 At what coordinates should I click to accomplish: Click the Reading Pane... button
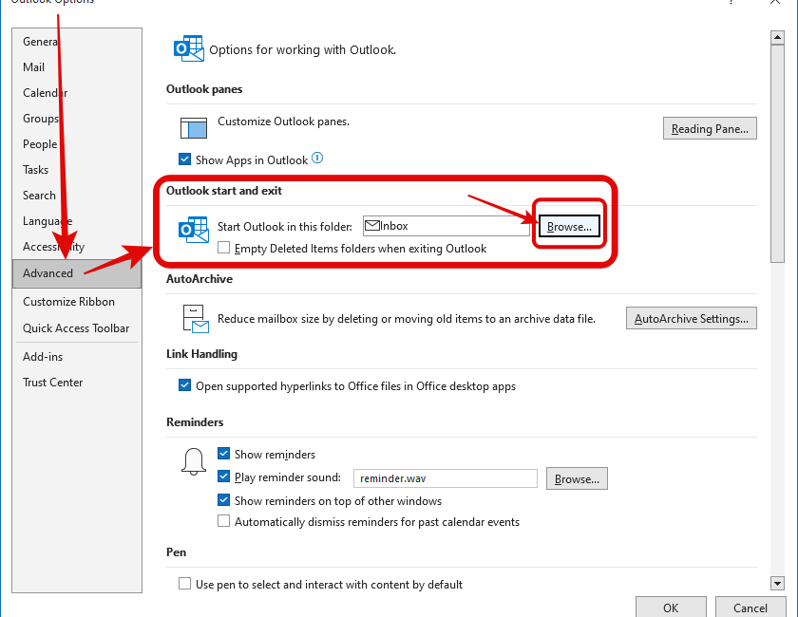710,128
